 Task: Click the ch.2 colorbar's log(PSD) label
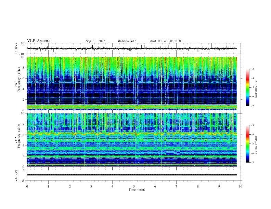[256, 145]
